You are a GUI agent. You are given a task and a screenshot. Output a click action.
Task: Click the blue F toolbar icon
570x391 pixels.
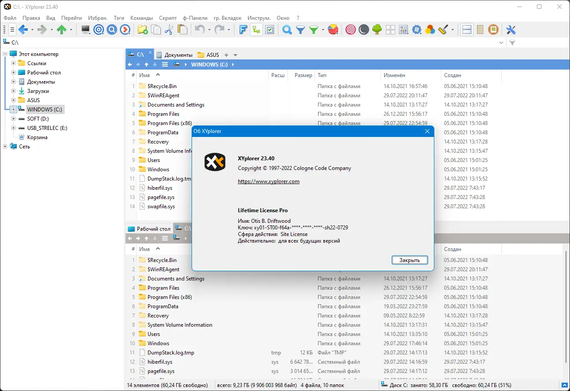click(243, 30)
